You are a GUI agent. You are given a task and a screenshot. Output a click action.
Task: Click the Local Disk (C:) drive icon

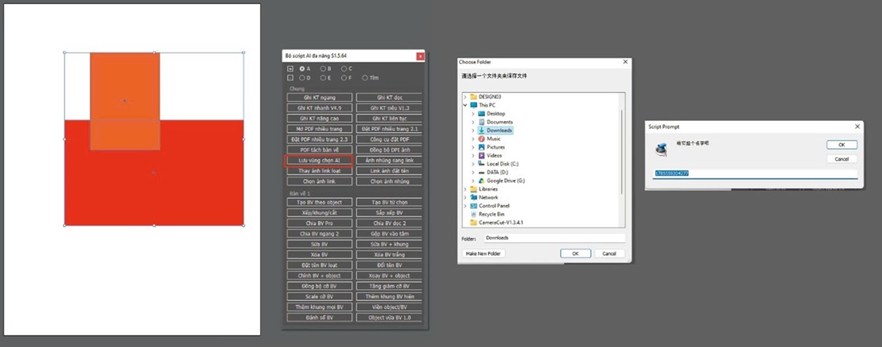481,164
